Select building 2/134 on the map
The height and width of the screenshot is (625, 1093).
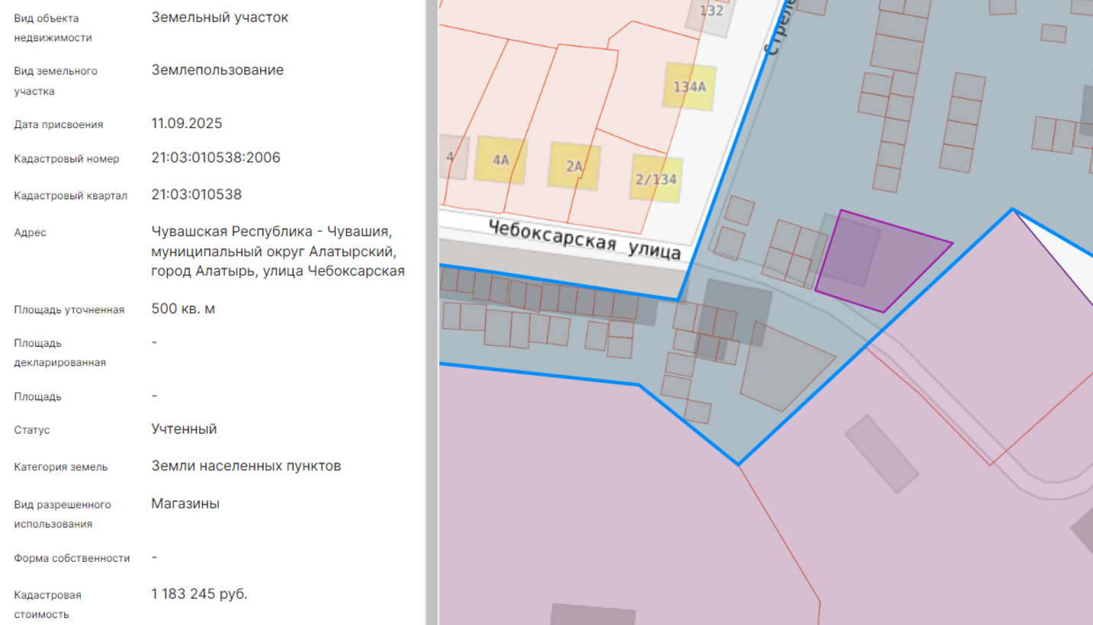[x=656, y=180]
